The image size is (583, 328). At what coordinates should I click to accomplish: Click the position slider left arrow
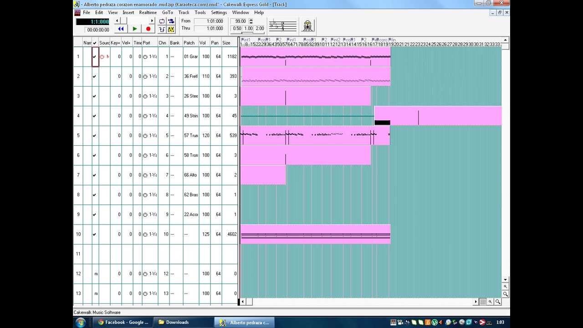tap(117, 21)
